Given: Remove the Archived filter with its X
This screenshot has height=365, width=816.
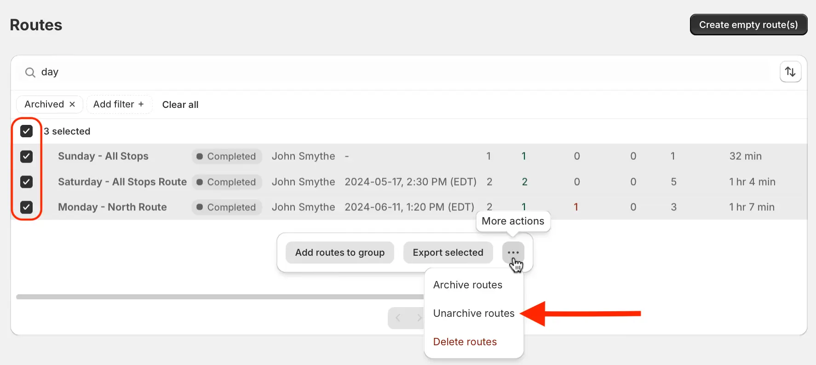Looking at the screenshot, I should (72, 104).
